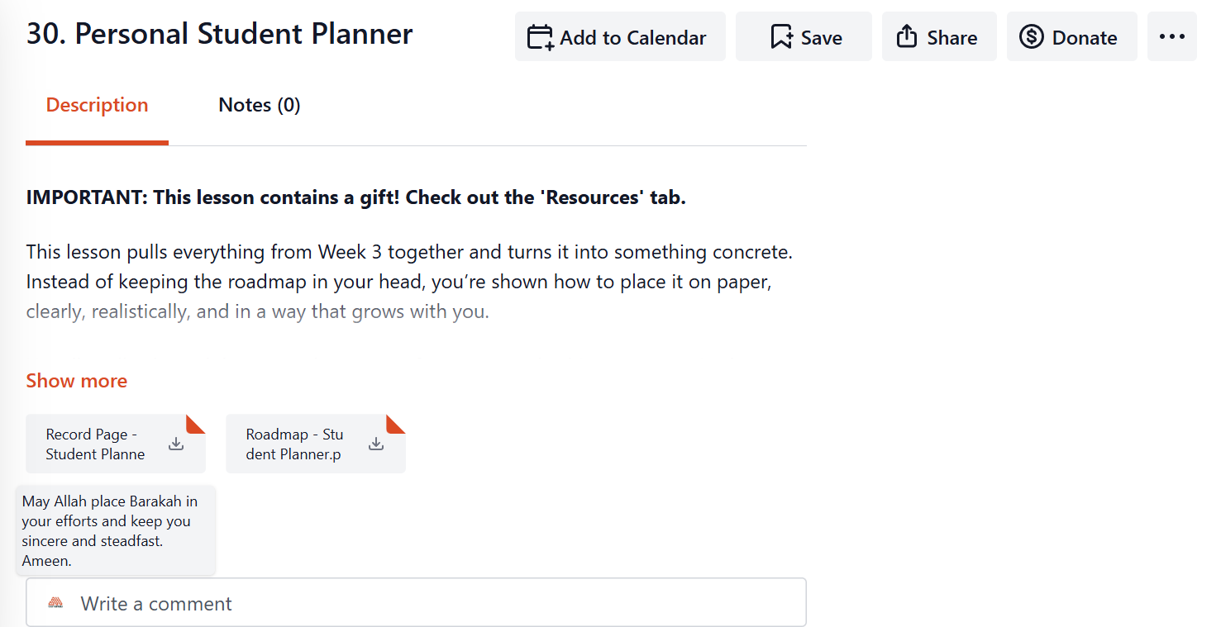The width and height of the screenshot is (1221, 627).
Task: Open the Roadmap - Student Planner file
Action: [x=294, y=444]
